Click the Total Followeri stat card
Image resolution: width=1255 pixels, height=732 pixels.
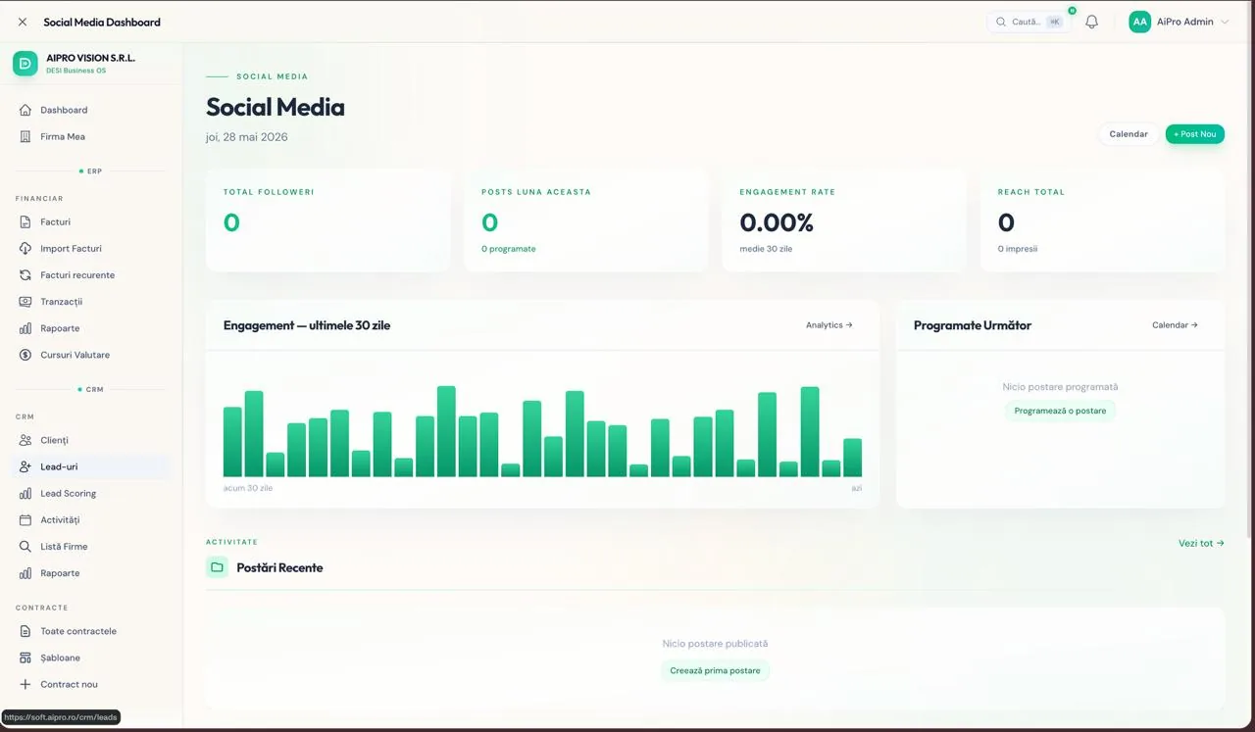[x=327, y=220]
